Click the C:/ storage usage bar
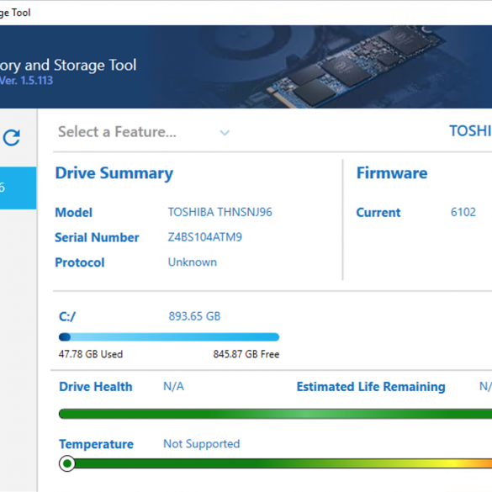Image resolution: width=492 pixels, height=492 pixels. 169,337
